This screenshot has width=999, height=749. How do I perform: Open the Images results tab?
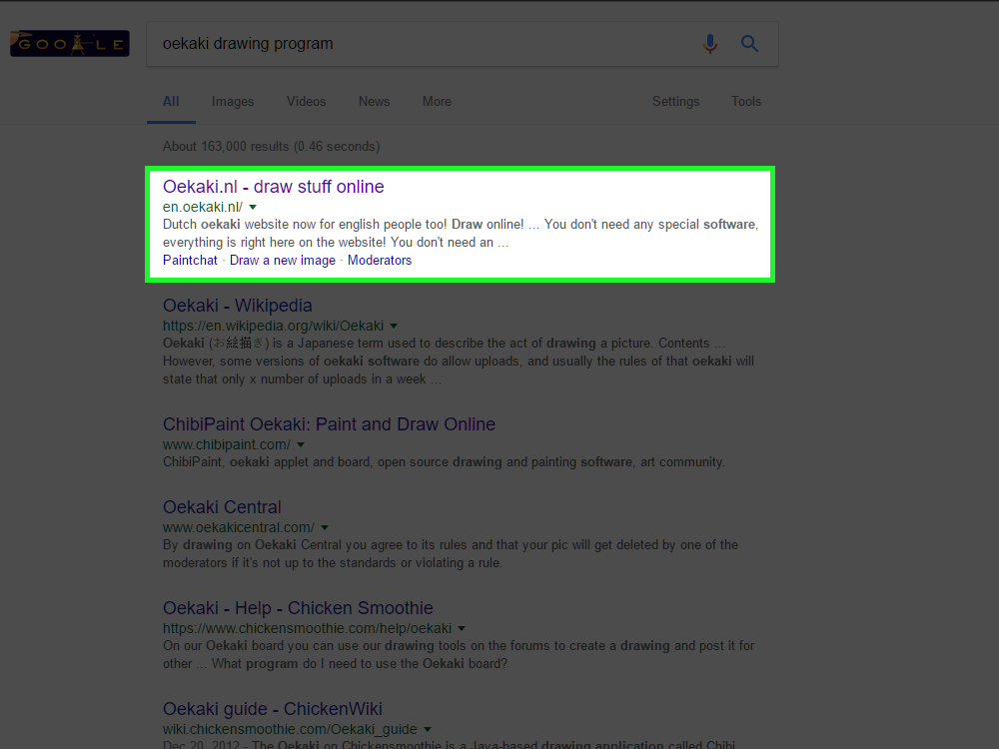[x=233, y=102]
